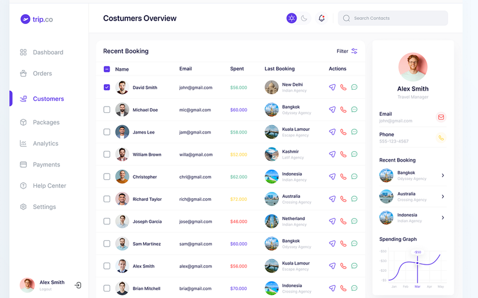Open chat icon for James Lee
The height and width of the screenshot is (298, 478).
(354, 132)
